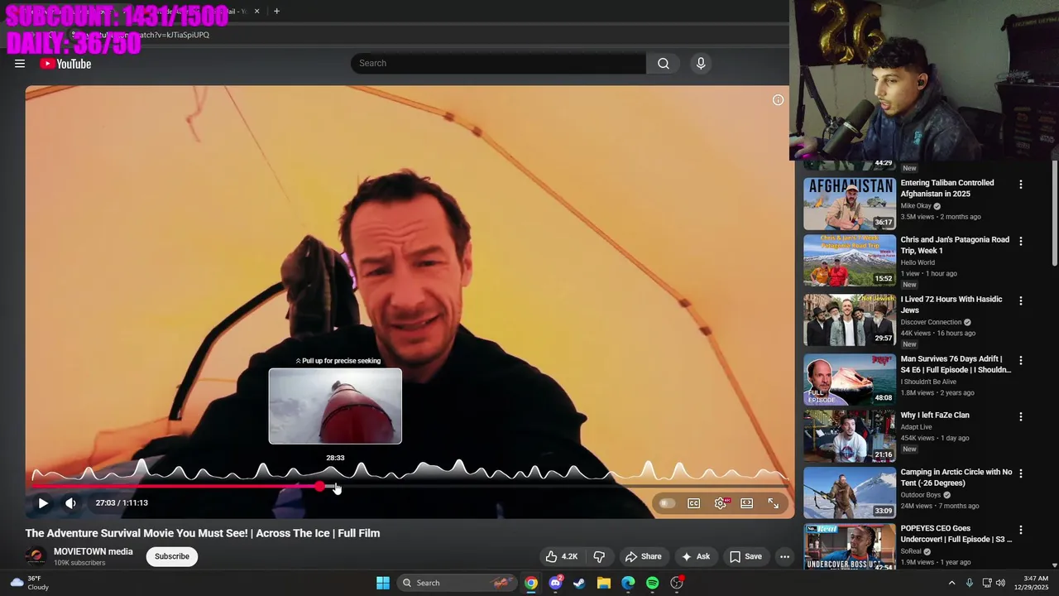
Task: Open Why I left FaZe Clan video
Action: point(935,416)
